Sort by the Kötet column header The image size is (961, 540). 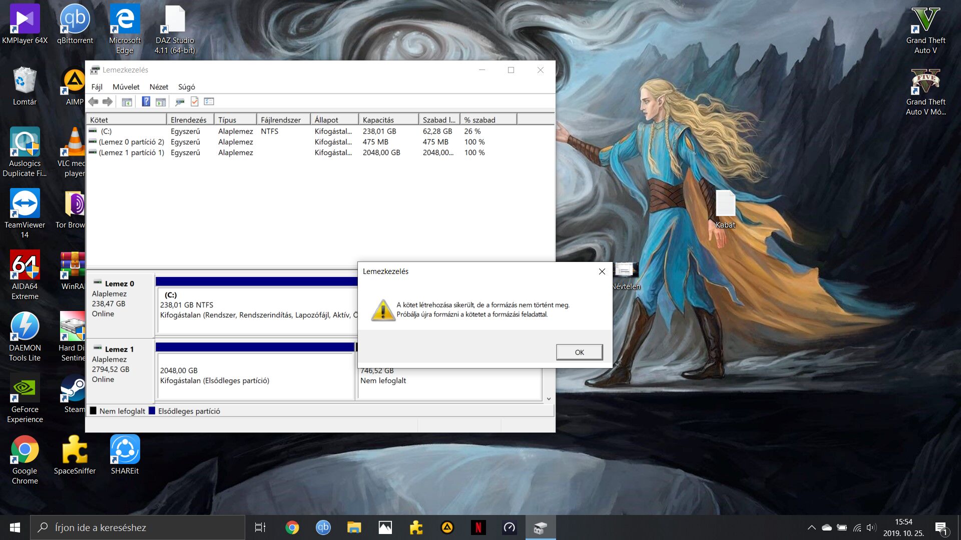click(127, 120)
